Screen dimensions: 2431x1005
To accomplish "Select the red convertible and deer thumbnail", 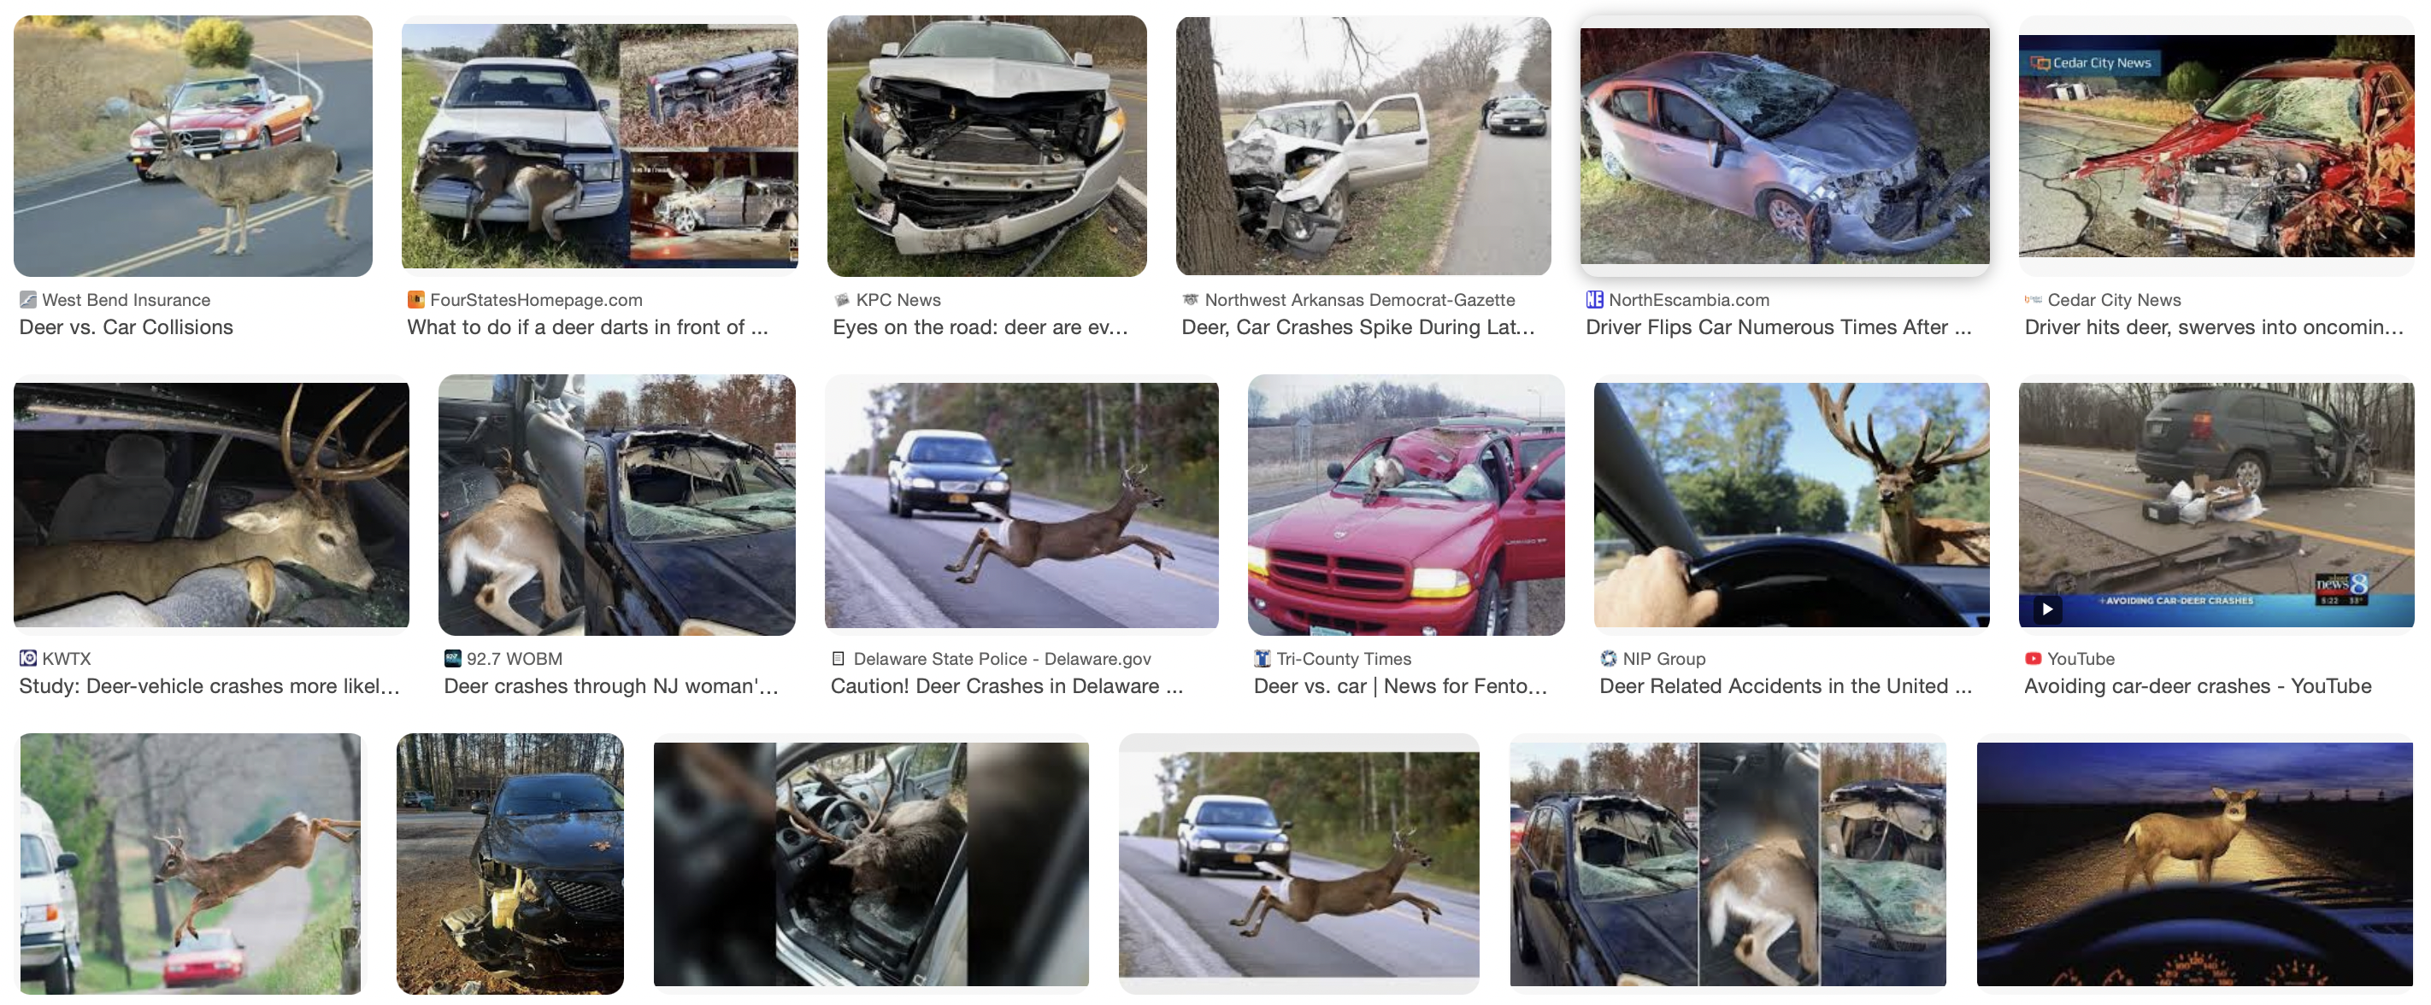I will pos(193,146).
